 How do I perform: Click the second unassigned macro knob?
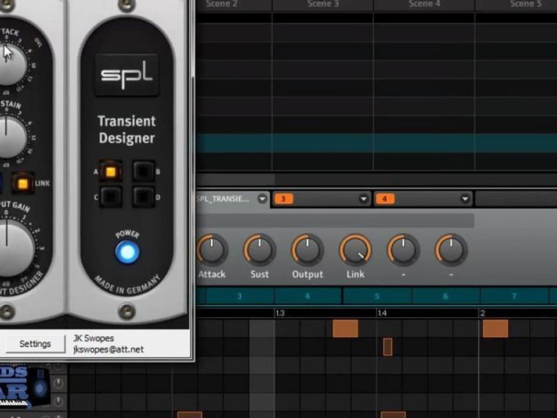451,250
